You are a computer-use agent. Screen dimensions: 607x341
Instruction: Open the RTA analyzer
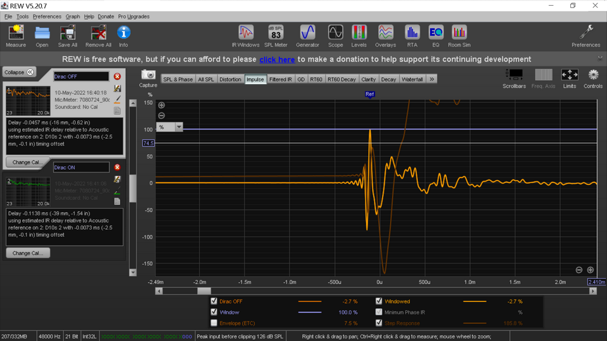point(412,33)
